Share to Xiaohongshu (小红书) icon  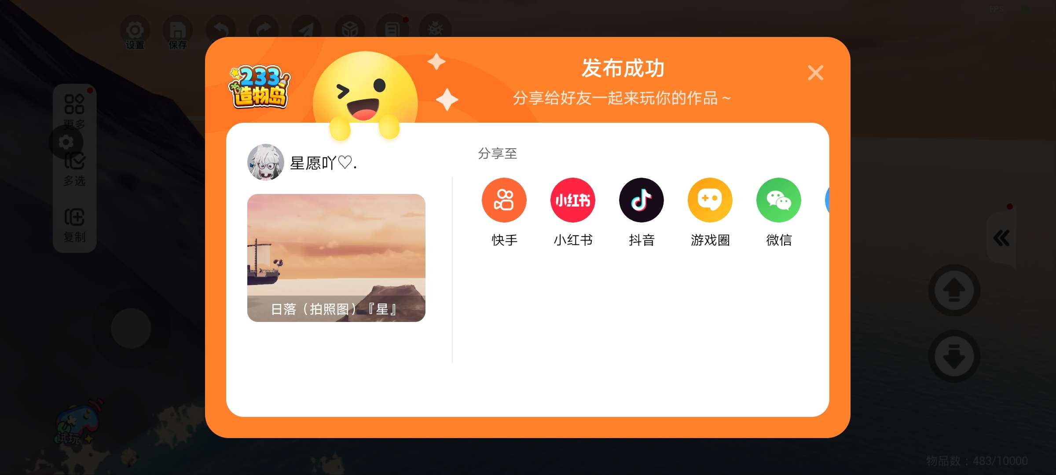(x=572, y=200)
